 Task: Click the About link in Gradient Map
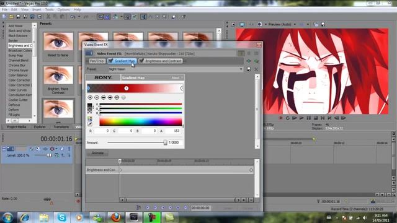(x=176, y=78)
